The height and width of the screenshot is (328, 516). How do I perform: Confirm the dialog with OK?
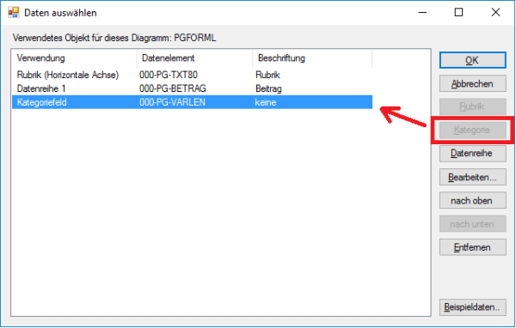[472, 60]
